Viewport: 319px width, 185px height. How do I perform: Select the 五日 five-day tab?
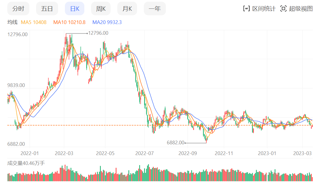click(47, 8)
